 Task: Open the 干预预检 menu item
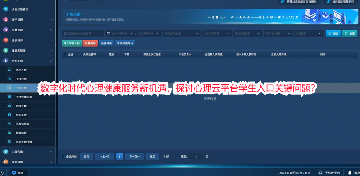(27, 79)
